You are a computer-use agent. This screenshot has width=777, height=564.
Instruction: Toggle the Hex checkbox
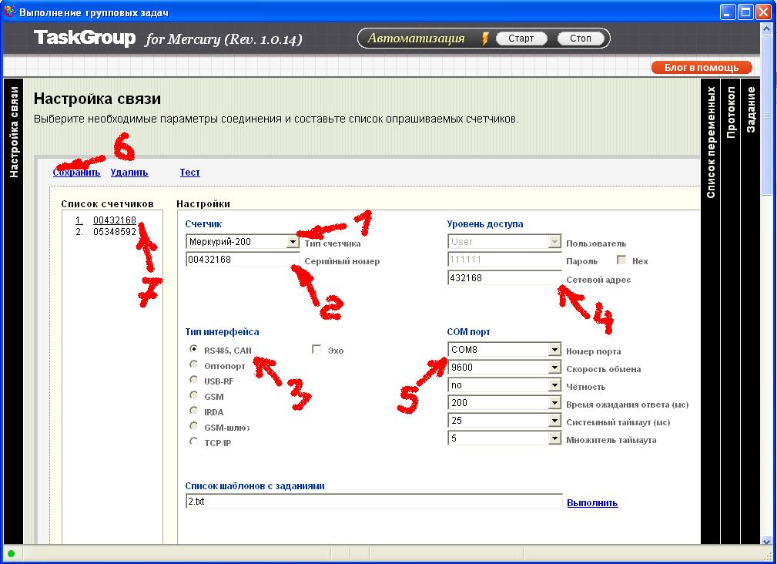(621, 260)
